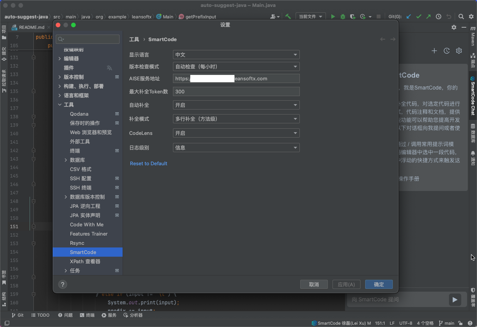Click the 应用(A) button
Viewport: 477px width, 327px height.
(x=346, y=284)
